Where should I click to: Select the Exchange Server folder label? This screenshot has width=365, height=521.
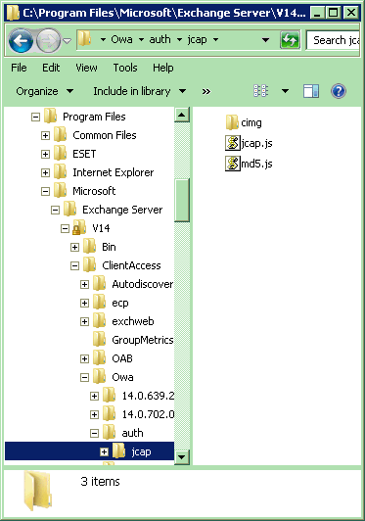coord(122,210)
